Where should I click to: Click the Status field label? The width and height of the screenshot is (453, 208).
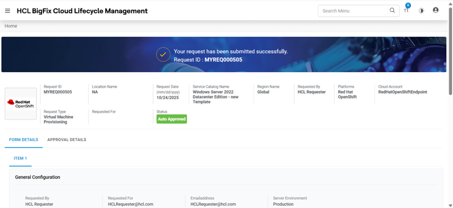(x=162, y=112)
